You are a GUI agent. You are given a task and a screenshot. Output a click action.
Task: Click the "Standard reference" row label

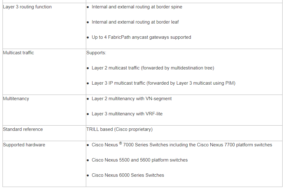pos(23,129)
